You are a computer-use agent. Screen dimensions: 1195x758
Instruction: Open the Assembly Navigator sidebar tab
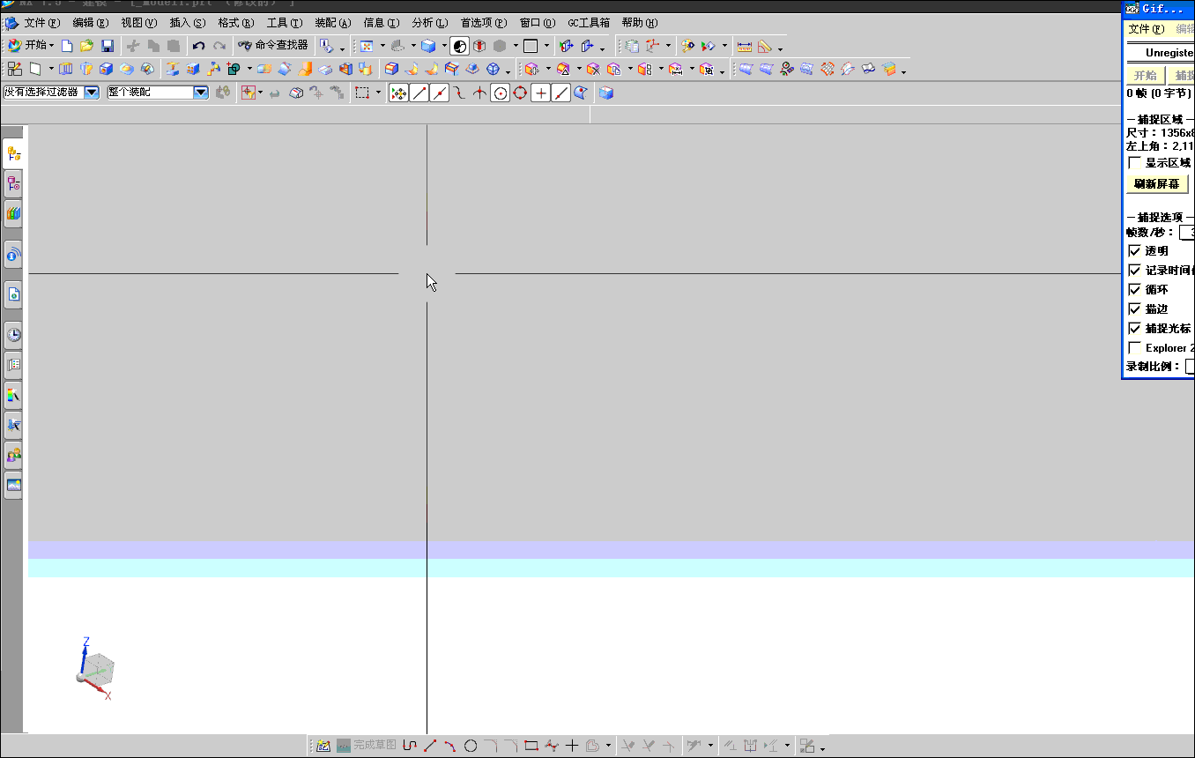click(13, 153)
